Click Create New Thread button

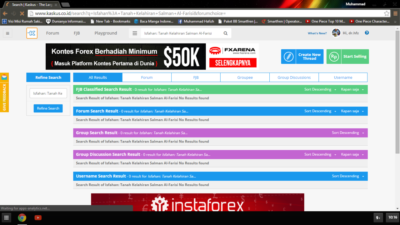pos(302,57)
